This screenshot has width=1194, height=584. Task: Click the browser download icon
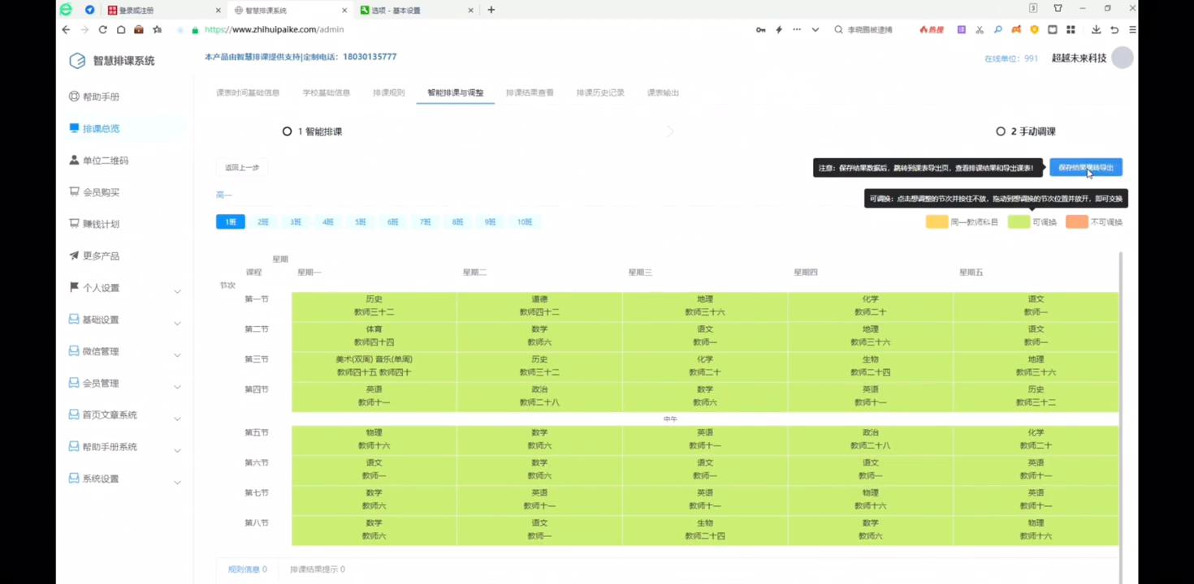tap(1096, 29)
